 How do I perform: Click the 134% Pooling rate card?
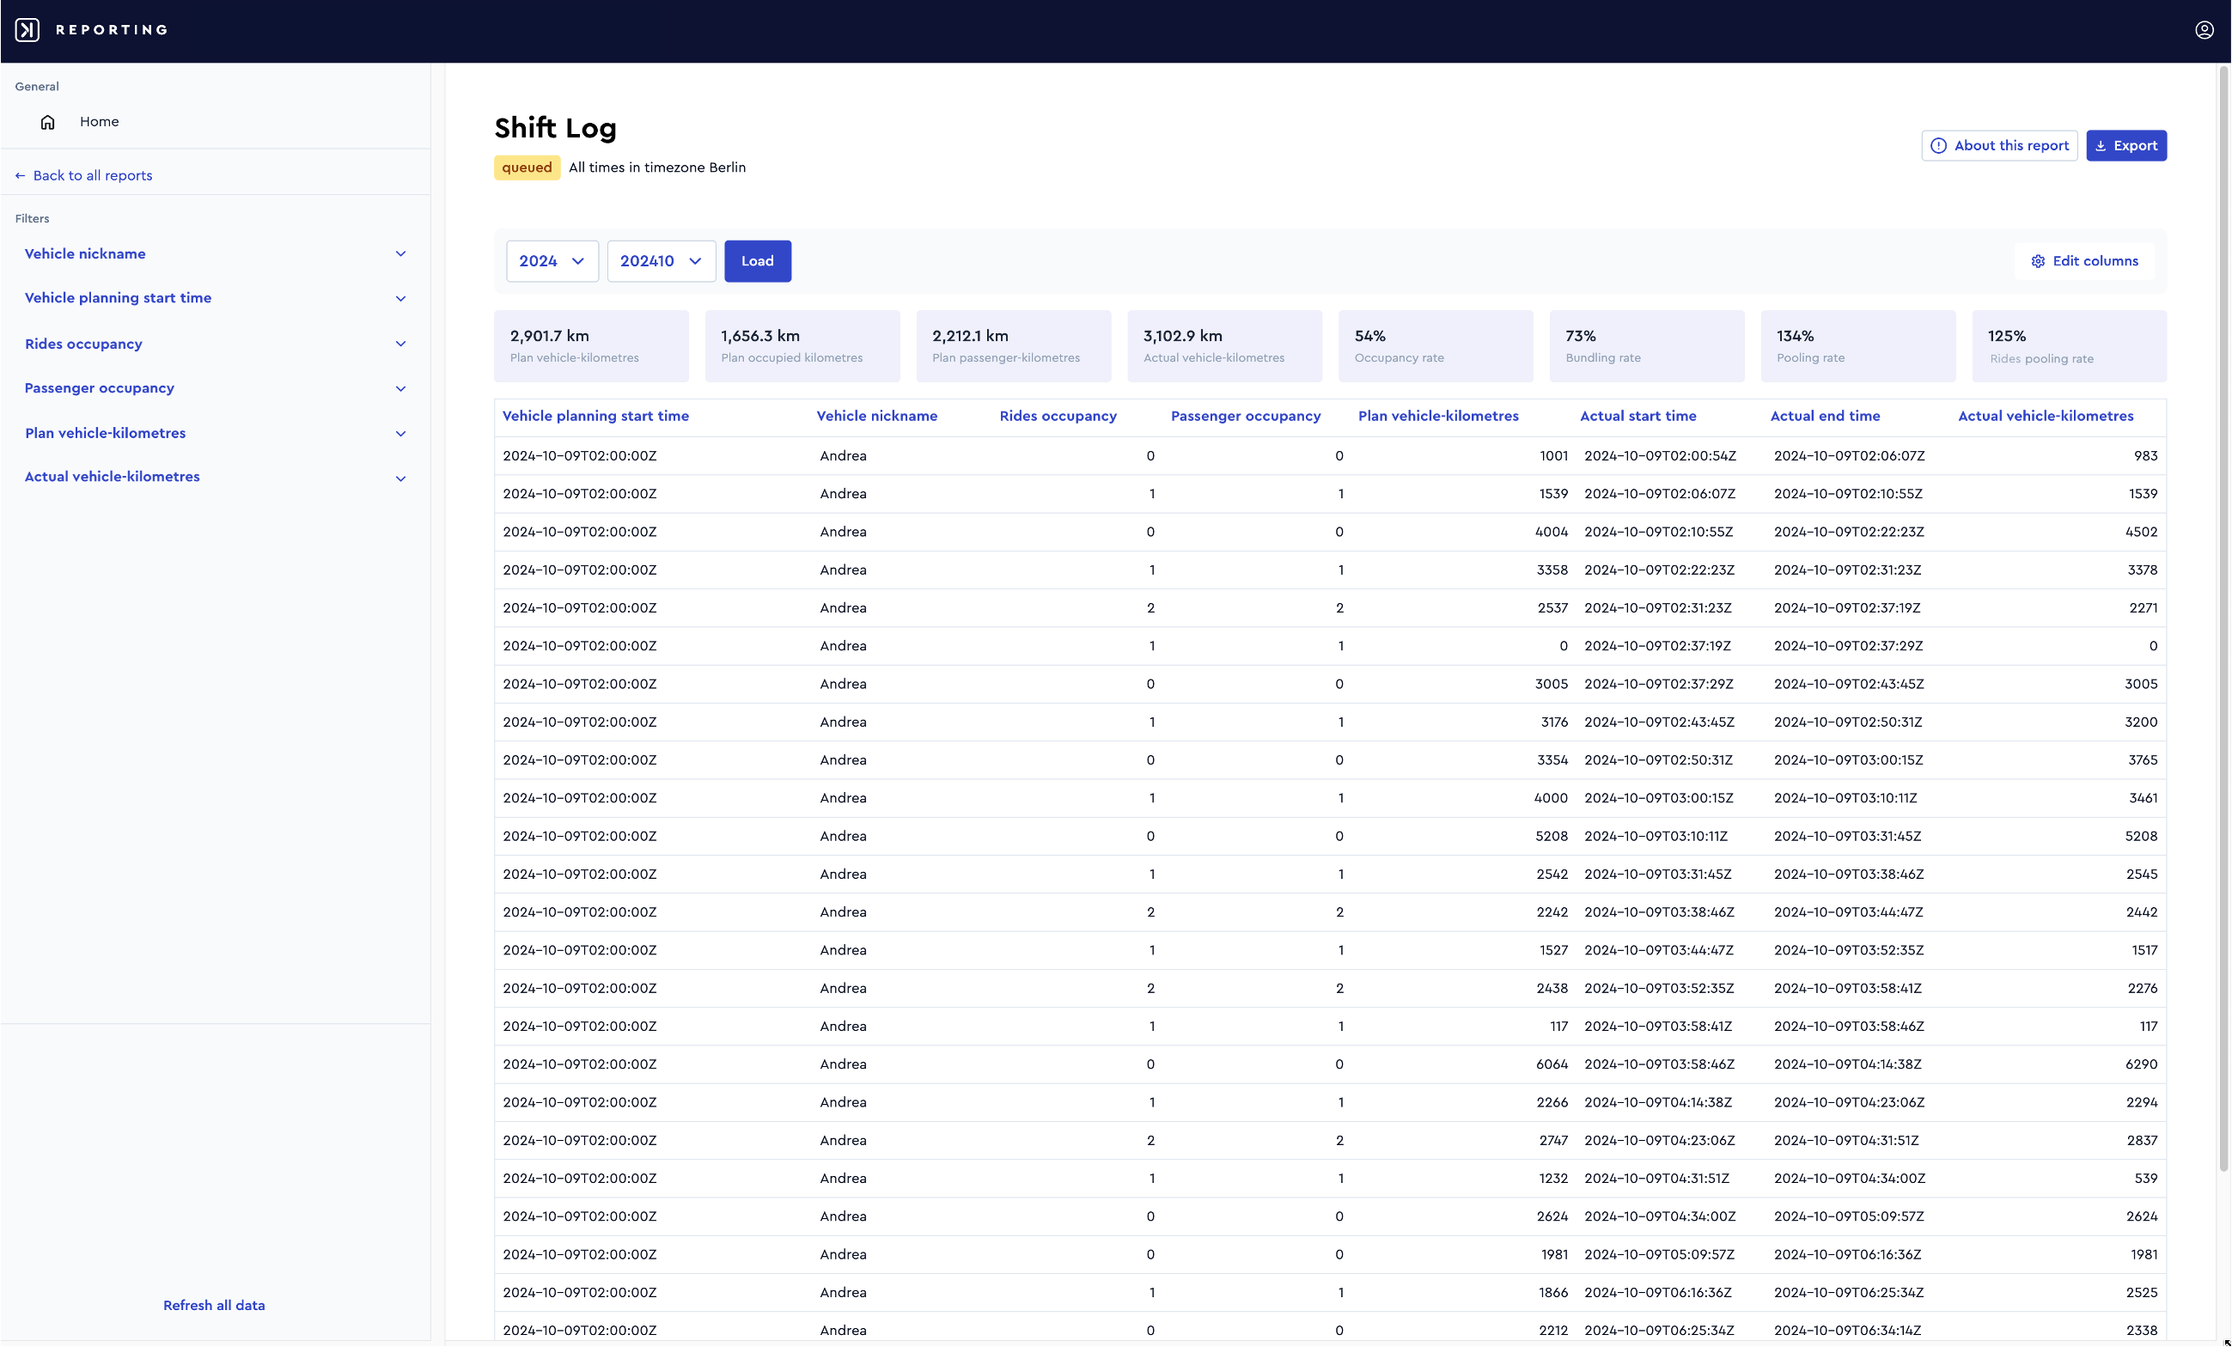tap(1857, 346)
